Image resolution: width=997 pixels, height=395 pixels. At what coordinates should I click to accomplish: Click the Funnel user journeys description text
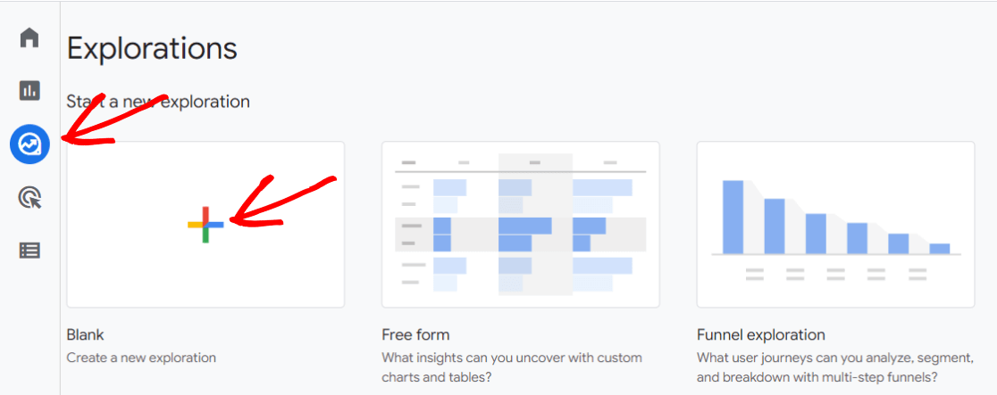pyautogui.click(x=834, y=366)
